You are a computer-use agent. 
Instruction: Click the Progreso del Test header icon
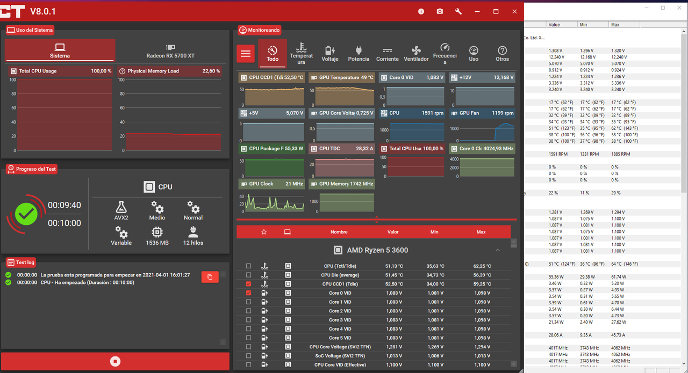point(11,169)
